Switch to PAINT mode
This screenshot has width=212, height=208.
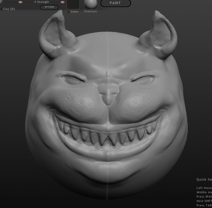coord(115,3)
